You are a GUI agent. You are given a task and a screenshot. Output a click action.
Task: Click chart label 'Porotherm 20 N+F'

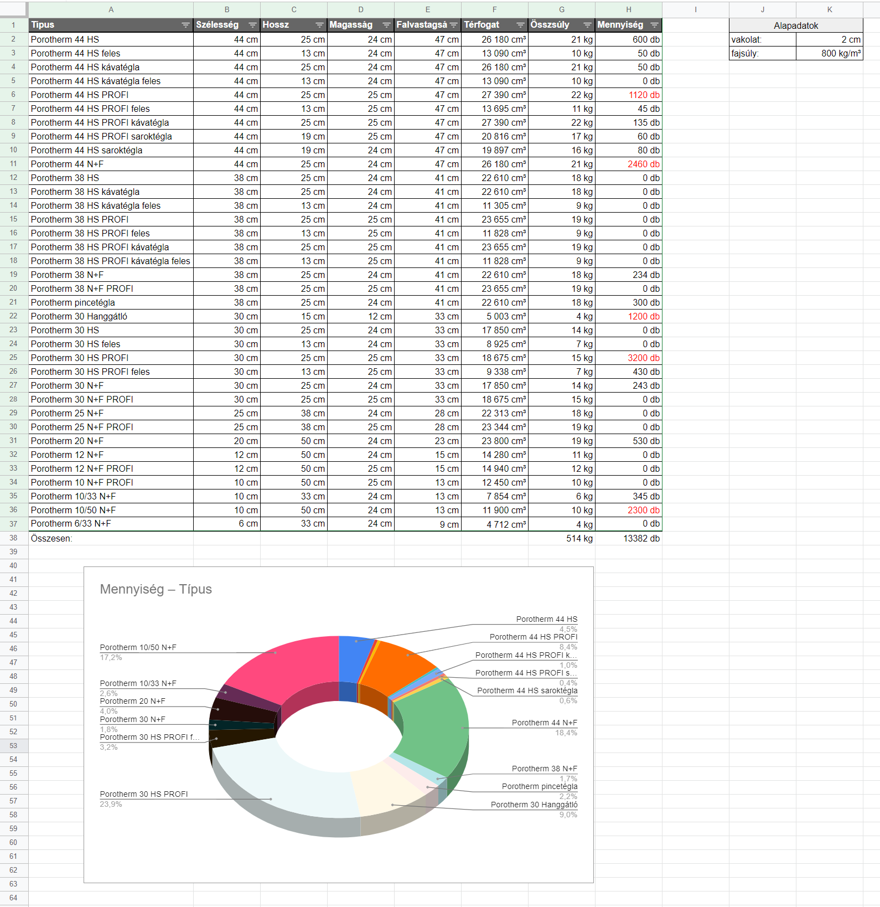(132, 701)
